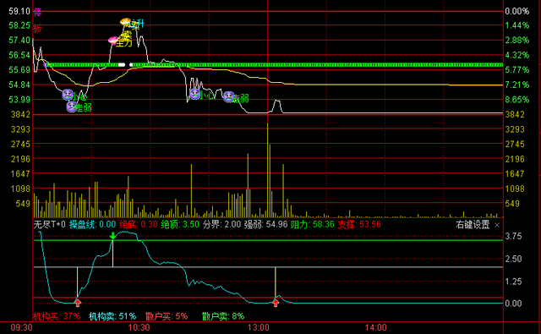Image resolution: width=541 pixels, height=334 pixels.
Task: Click the red up arrow buy signal after 13:00
Action: tap(276, 303)
